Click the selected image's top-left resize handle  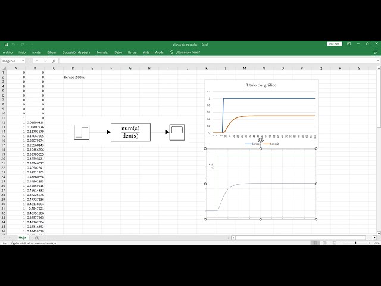coord(205,148)
